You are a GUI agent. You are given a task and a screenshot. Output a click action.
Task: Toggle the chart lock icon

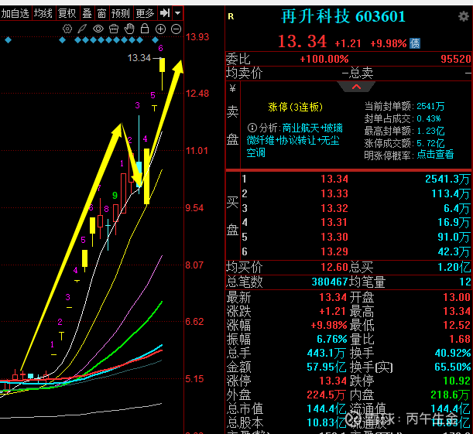(x=145, y=29)
